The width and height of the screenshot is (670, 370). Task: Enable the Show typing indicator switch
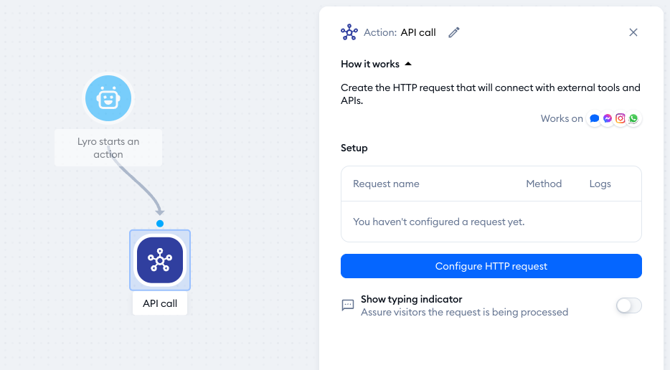pos(628,305)
